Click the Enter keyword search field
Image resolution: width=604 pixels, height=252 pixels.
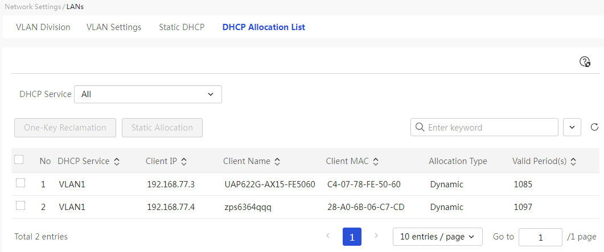click(484, 127)
